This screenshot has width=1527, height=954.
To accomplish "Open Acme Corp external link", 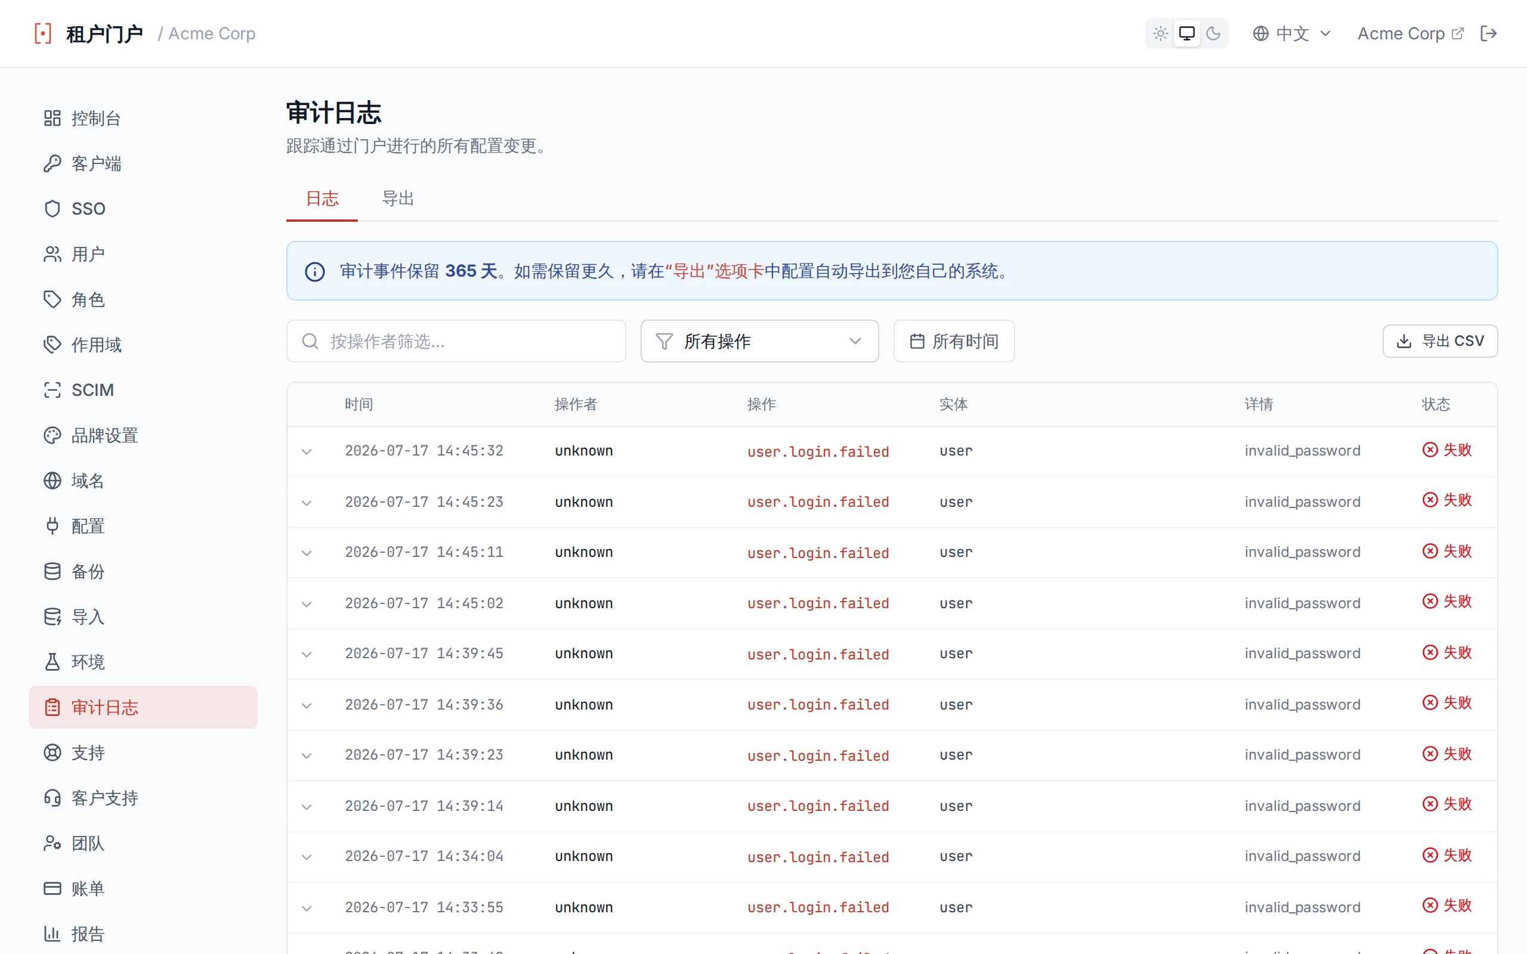I will click(1410, 33).
